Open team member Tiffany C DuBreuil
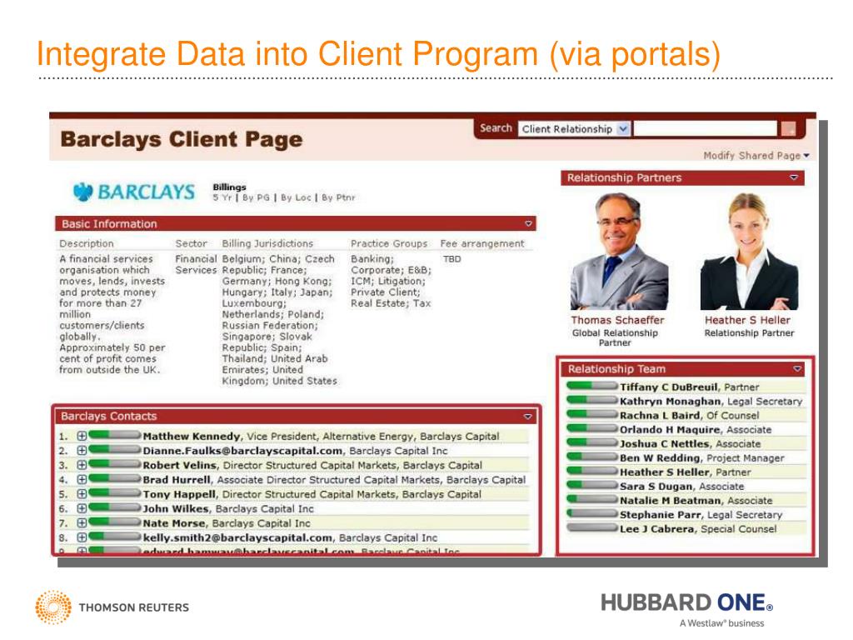The image size is (853, 640). pyautogui.click(x=669, y=387)
